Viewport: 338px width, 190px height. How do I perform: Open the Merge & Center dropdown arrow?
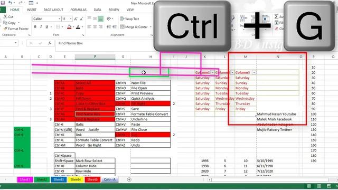[x=151, y=27]
